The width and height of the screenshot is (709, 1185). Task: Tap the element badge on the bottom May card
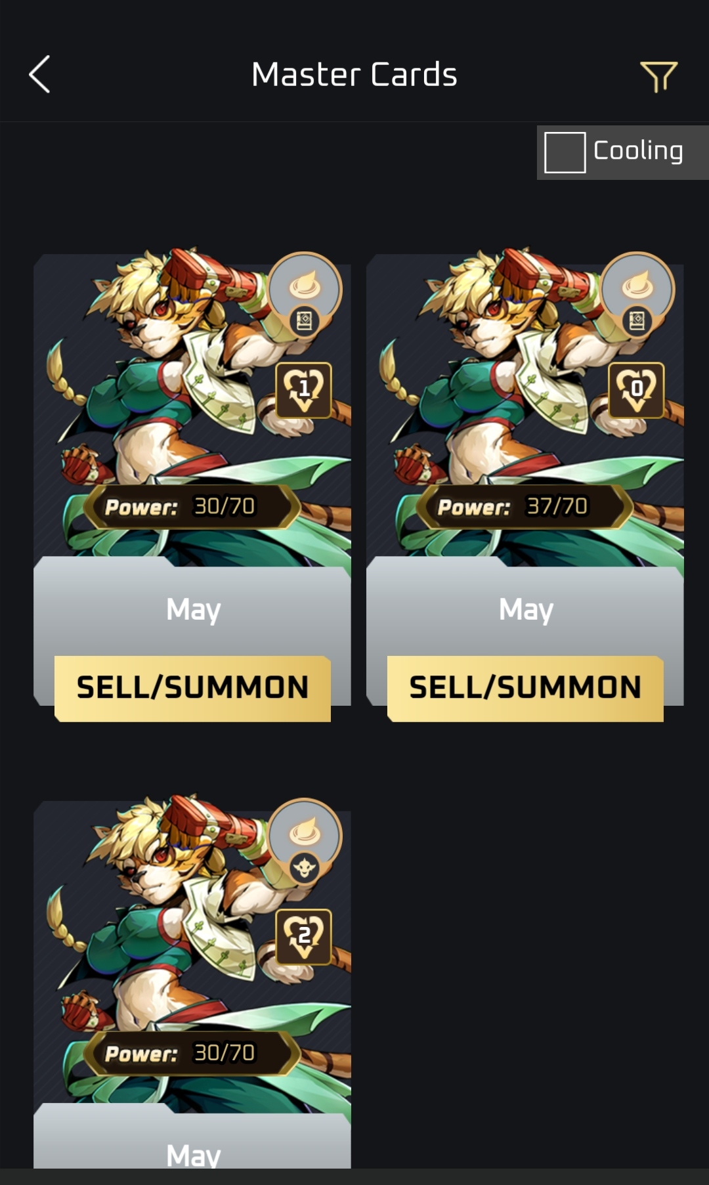305,834
